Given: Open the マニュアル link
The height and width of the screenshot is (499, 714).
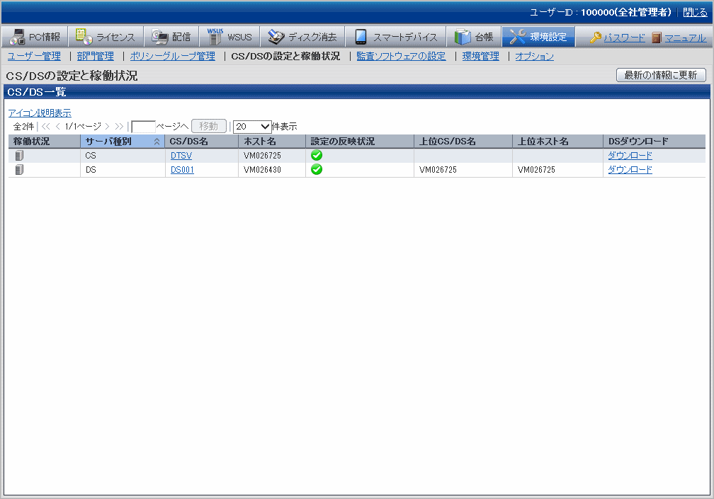Looking at the screenshot, I should point(686,38).
